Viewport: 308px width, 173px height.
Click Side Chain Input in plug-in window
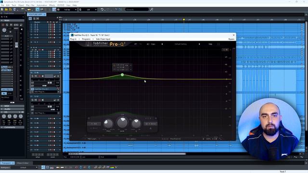103,39
